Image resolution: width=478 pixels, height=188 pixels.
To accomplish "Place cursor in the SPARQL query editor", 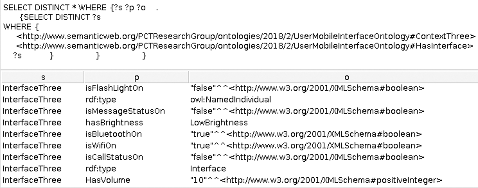I will click(239, 34).
